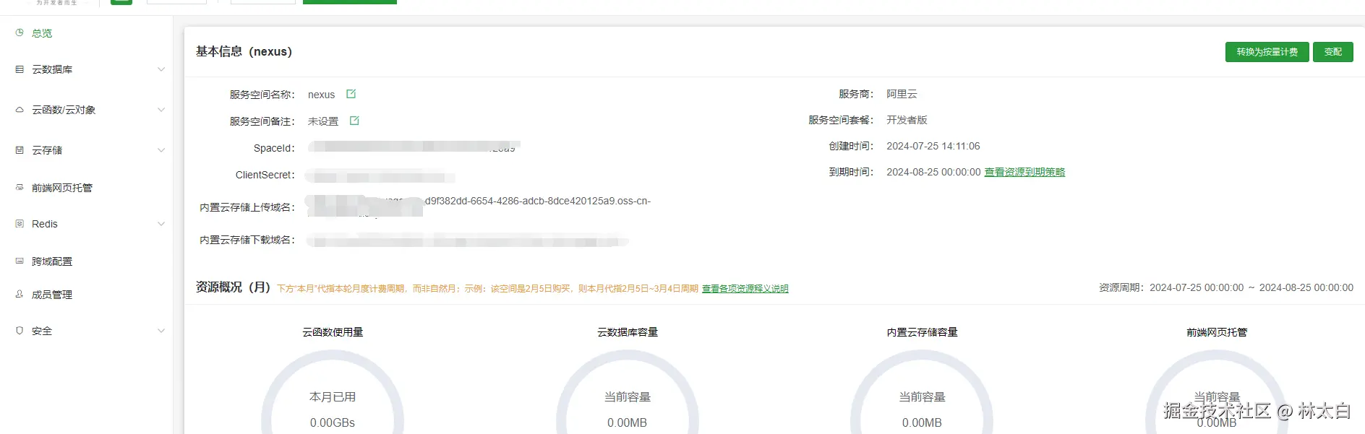Click the blurred SpaceId value

coord(414,147)
